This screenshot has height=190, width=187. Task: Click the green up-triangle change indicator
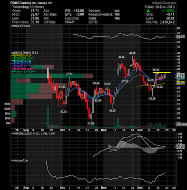pyautogui.click(x=148, y=11)
